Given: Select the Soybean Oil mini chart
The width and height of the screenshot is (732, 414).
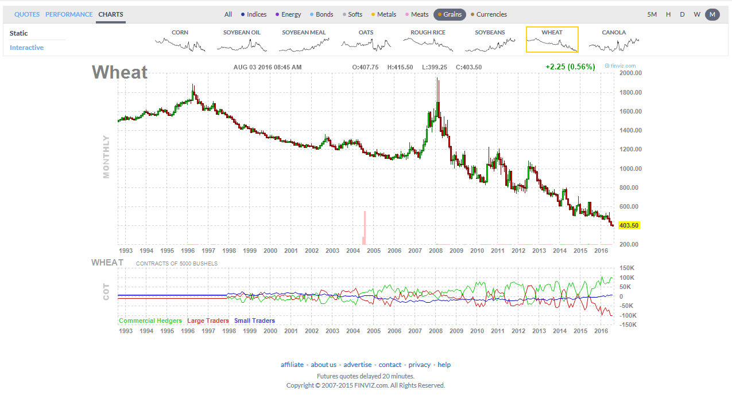Looking at the screenshot, I should pyautogui.click(x=242, y=40).
